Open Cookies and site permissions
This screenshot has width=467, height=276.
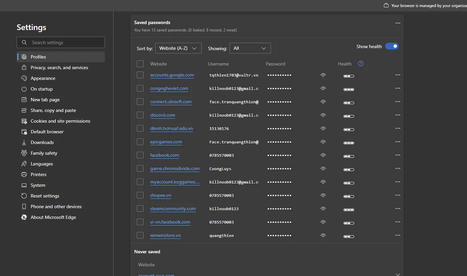point(61,121)
